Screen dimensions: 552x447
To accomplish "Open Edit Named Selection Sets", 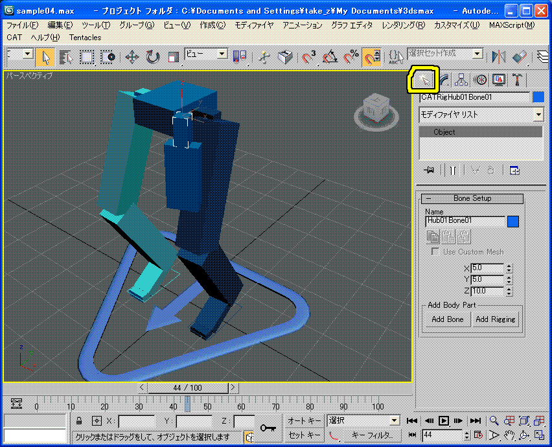I will [396, 56].
